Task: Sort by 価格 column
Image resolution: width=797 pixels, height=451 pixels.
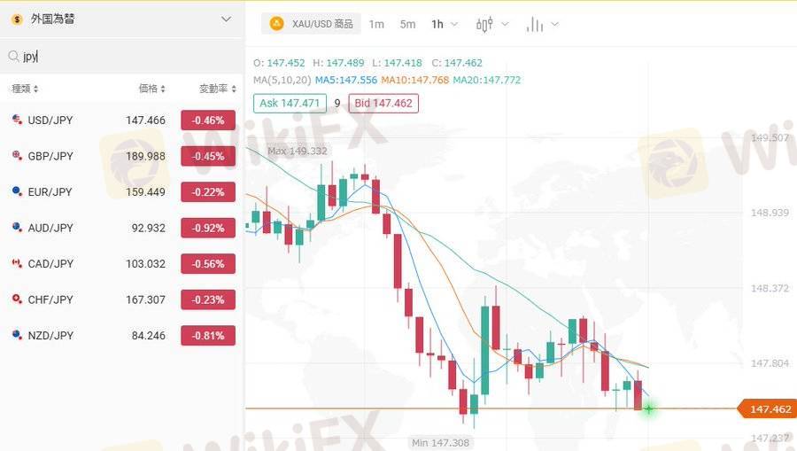Action: (x=151, y=89)
